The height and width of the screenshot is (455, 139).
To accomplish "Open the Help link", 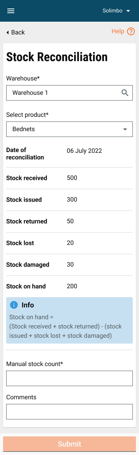I will coord(124,31).
